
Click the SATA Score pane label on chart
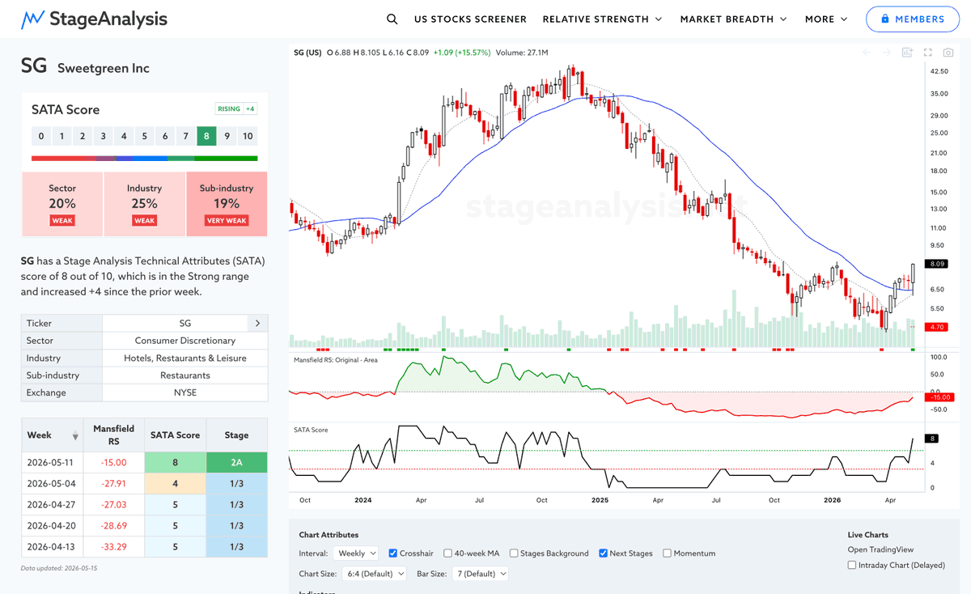point(311,430)
